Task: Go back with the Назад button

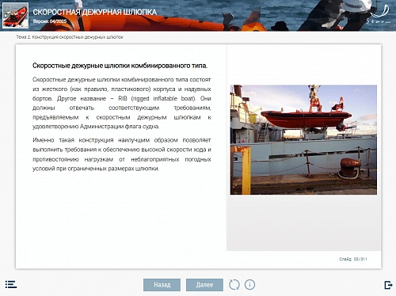Action: tap(162, 285)
